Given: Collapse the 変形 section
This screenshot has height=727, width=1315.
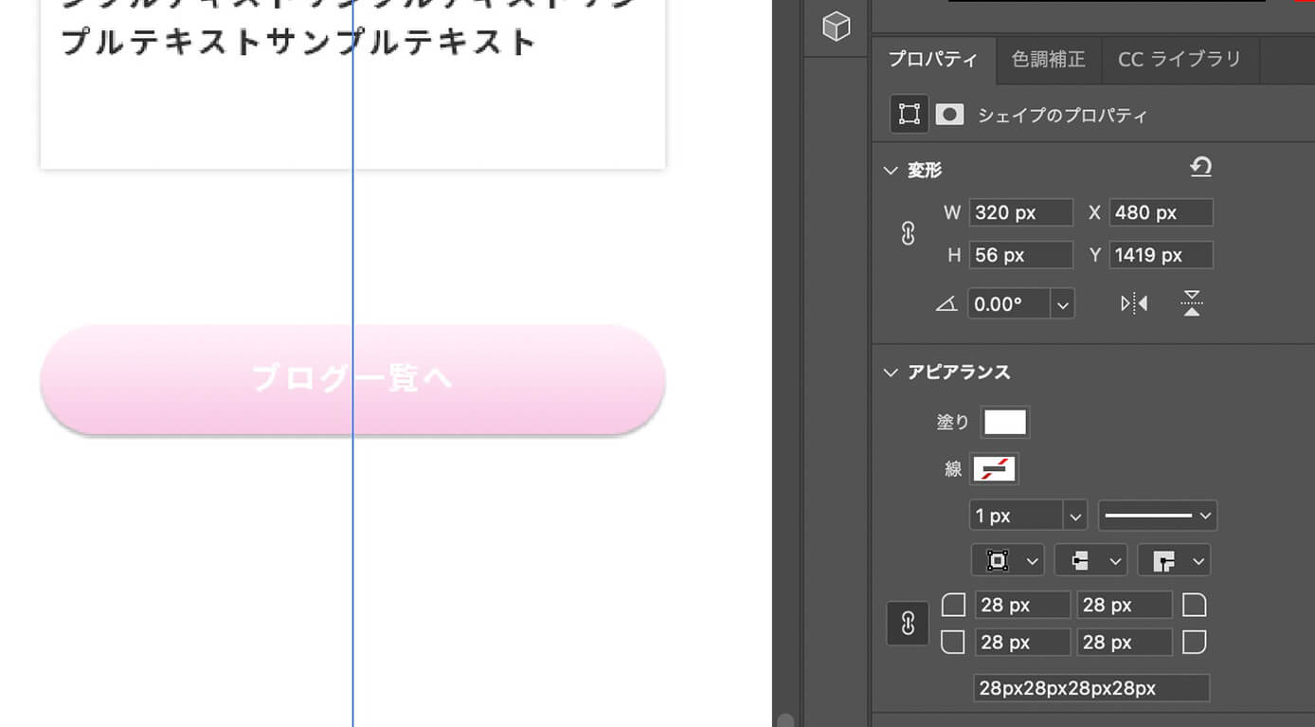Looking at the screenshot, I should (891, 171).
